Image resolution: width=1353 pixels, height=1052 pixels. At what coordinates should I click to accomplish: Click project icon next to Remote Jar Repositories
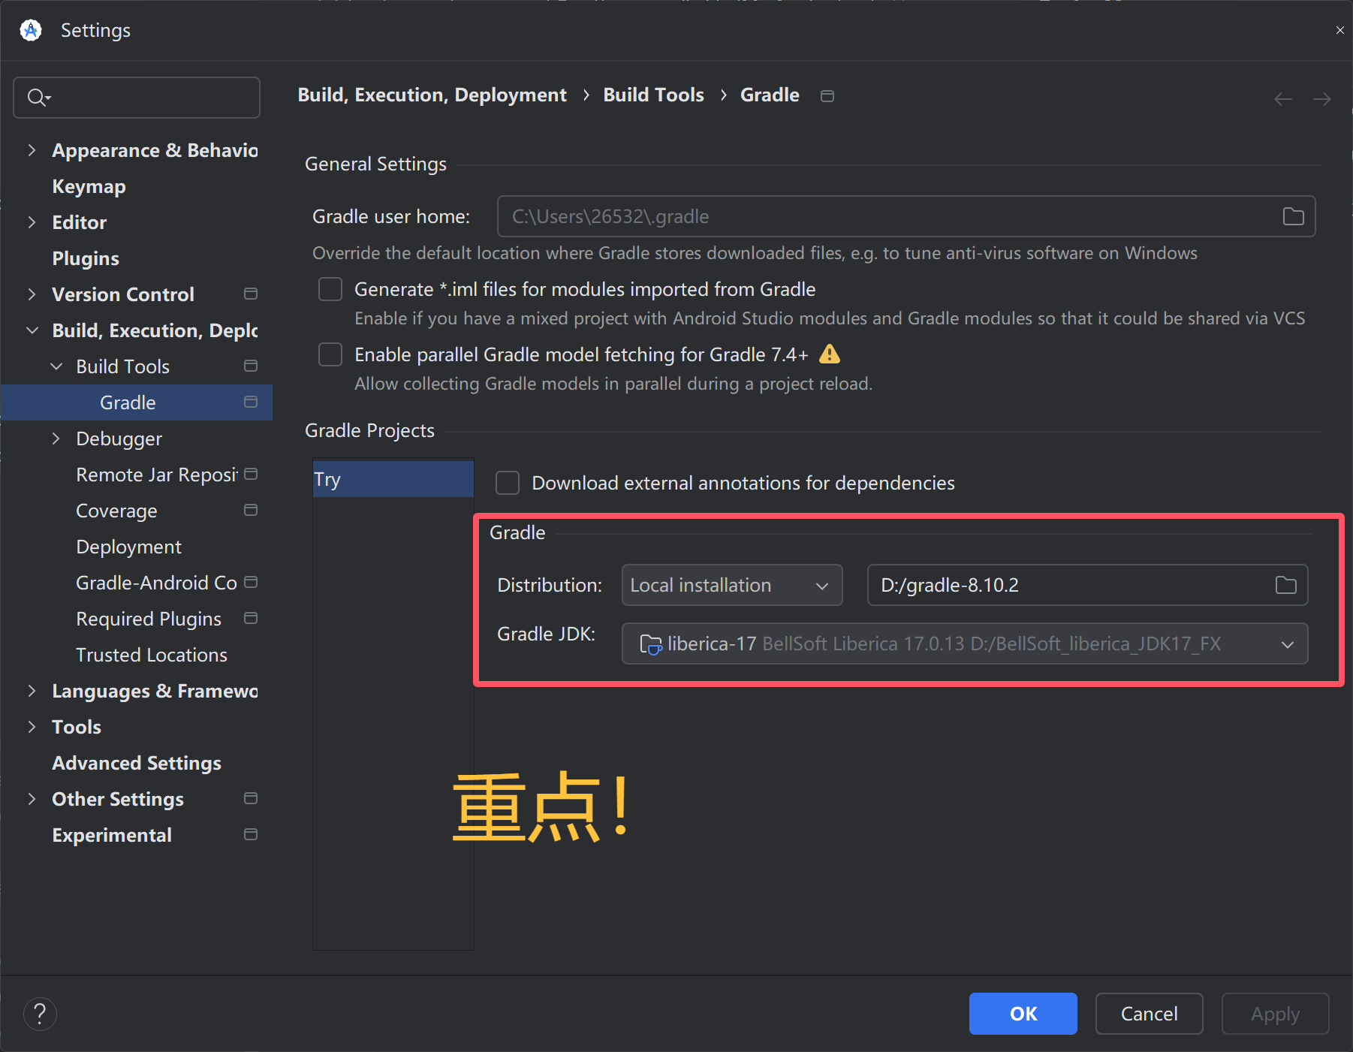click(x=251, y=474)
